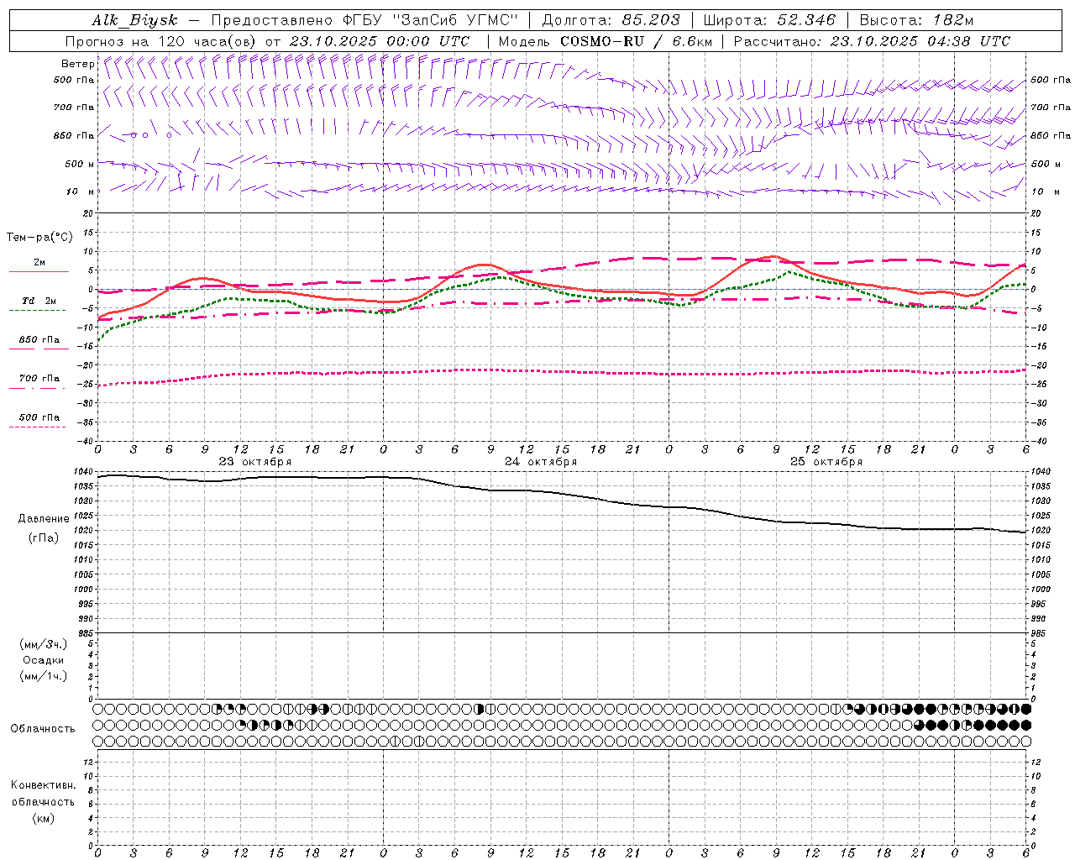Click the Давление panel label
Viewport: 1075px width, 860px height.
(x=44, y=519)
